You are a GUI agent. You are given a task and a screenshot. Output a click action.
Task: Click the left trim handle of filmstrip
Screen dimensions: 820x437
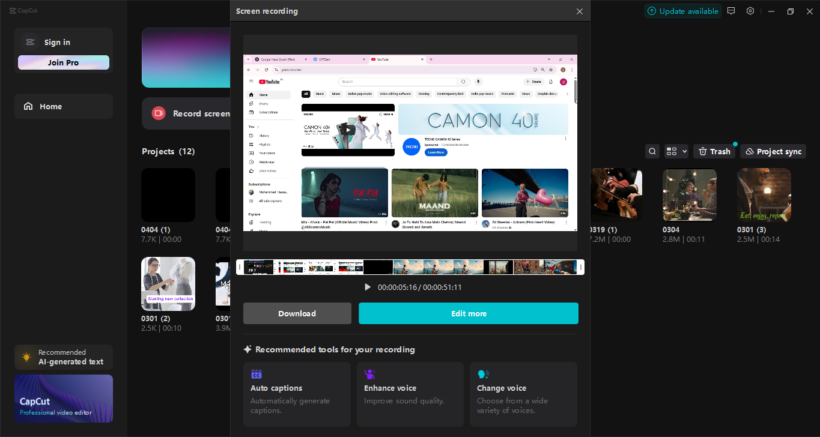(240, 267)
